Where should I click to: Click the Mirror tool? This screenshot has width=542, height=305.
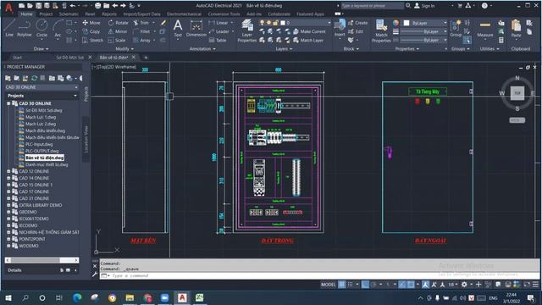coord(118,31)
